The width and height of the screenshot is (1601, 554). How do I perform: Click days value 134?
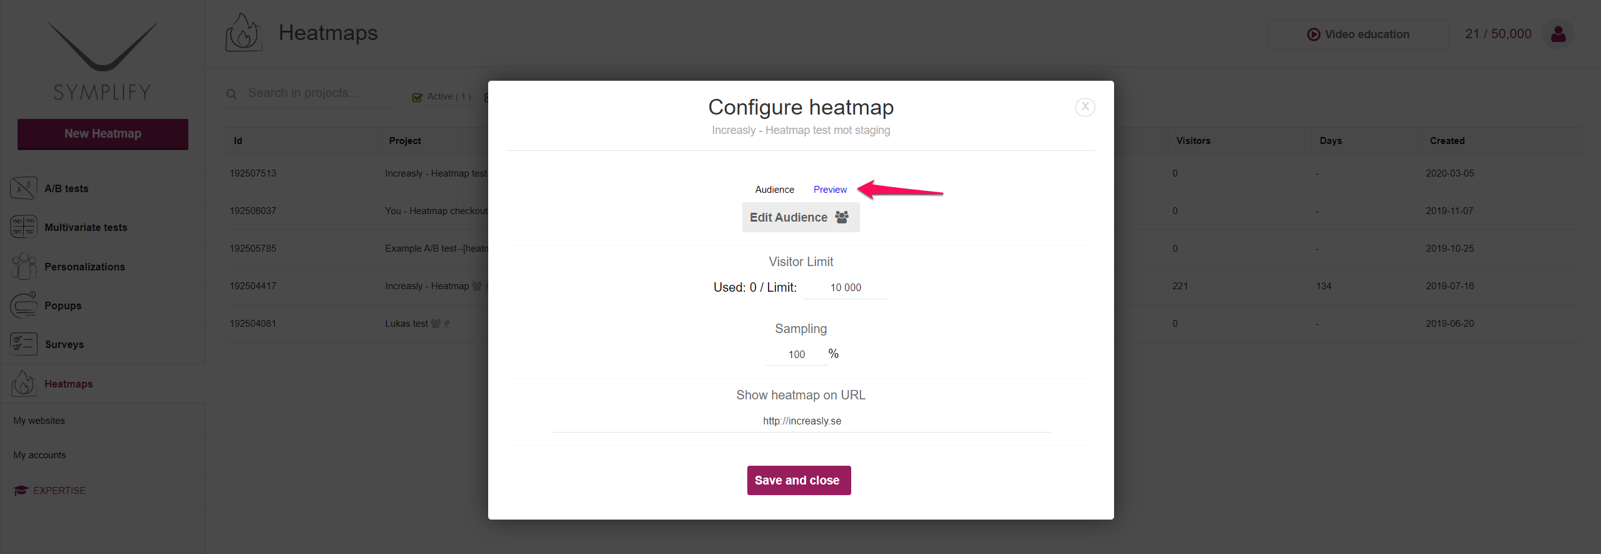point(1323,286)
